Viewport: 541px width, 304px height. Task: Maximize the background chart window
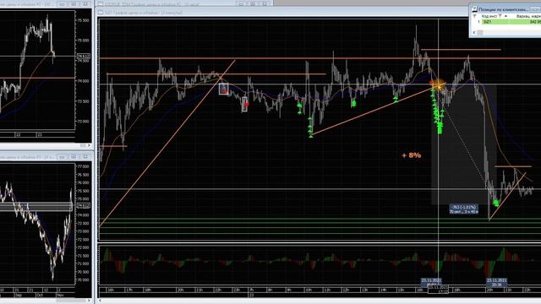coord(253,3)
